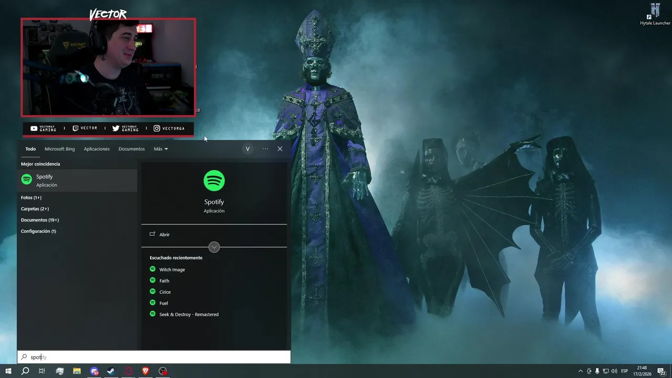Image resolution: width=672 pixels, height=378 pixels.
Task: Select the Todo search tab
Action: (30, 149)
